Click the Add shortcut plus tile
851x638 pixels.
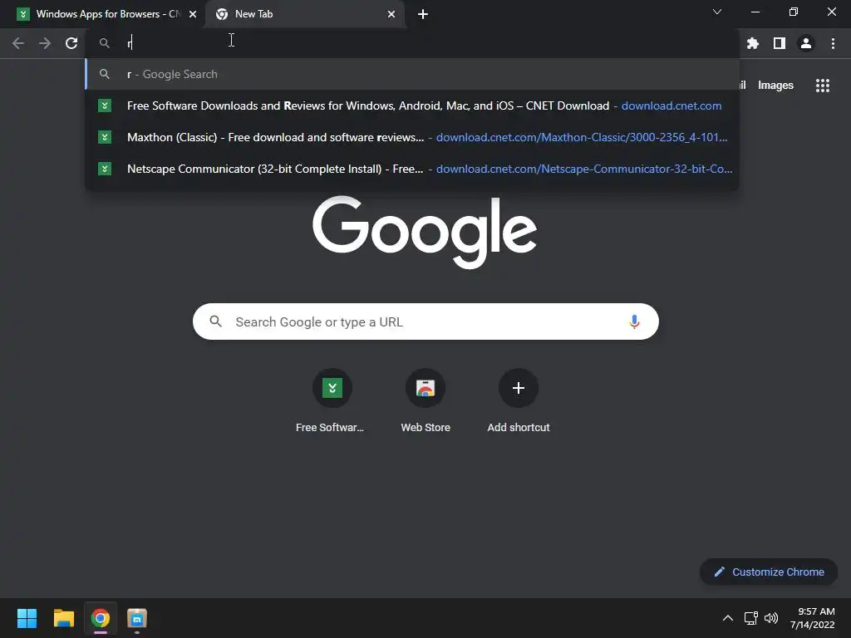(x=519, y=401)
